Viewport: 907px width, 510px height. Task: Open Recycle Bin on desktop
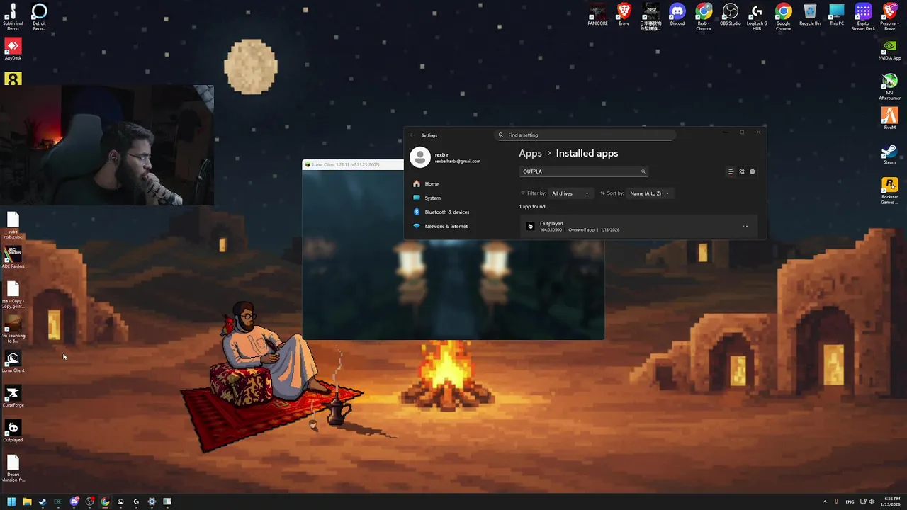point(810,14)
